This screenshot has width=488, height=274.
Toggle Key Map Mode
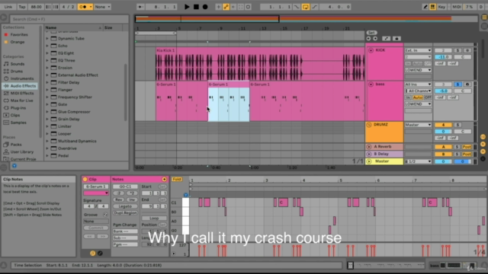(441, 7)
